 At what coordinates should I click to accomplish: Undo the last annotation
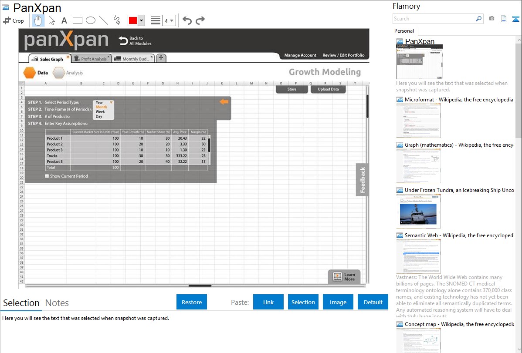click(187, 20)
